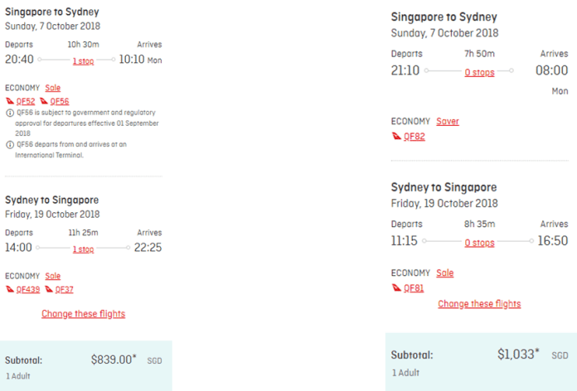Open the QF81 flight details link
The width and height of the screenshot is (577, 391).
click(x=414, y=288)
